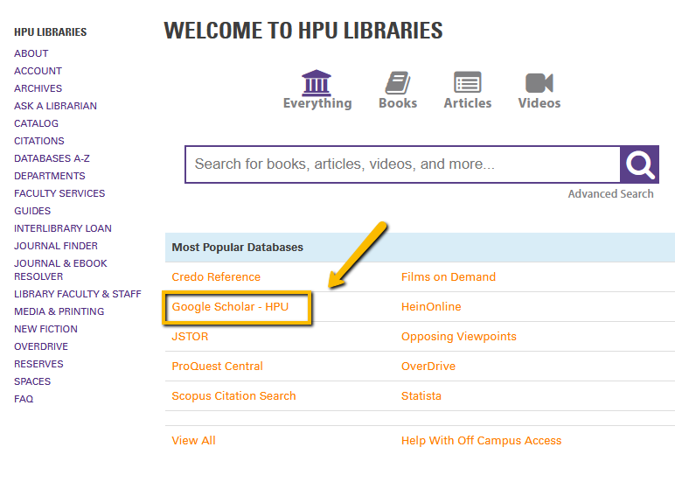This screenshot has width=675, height=503.
Task: Select the Books search icon
Action: pos(398,84)
